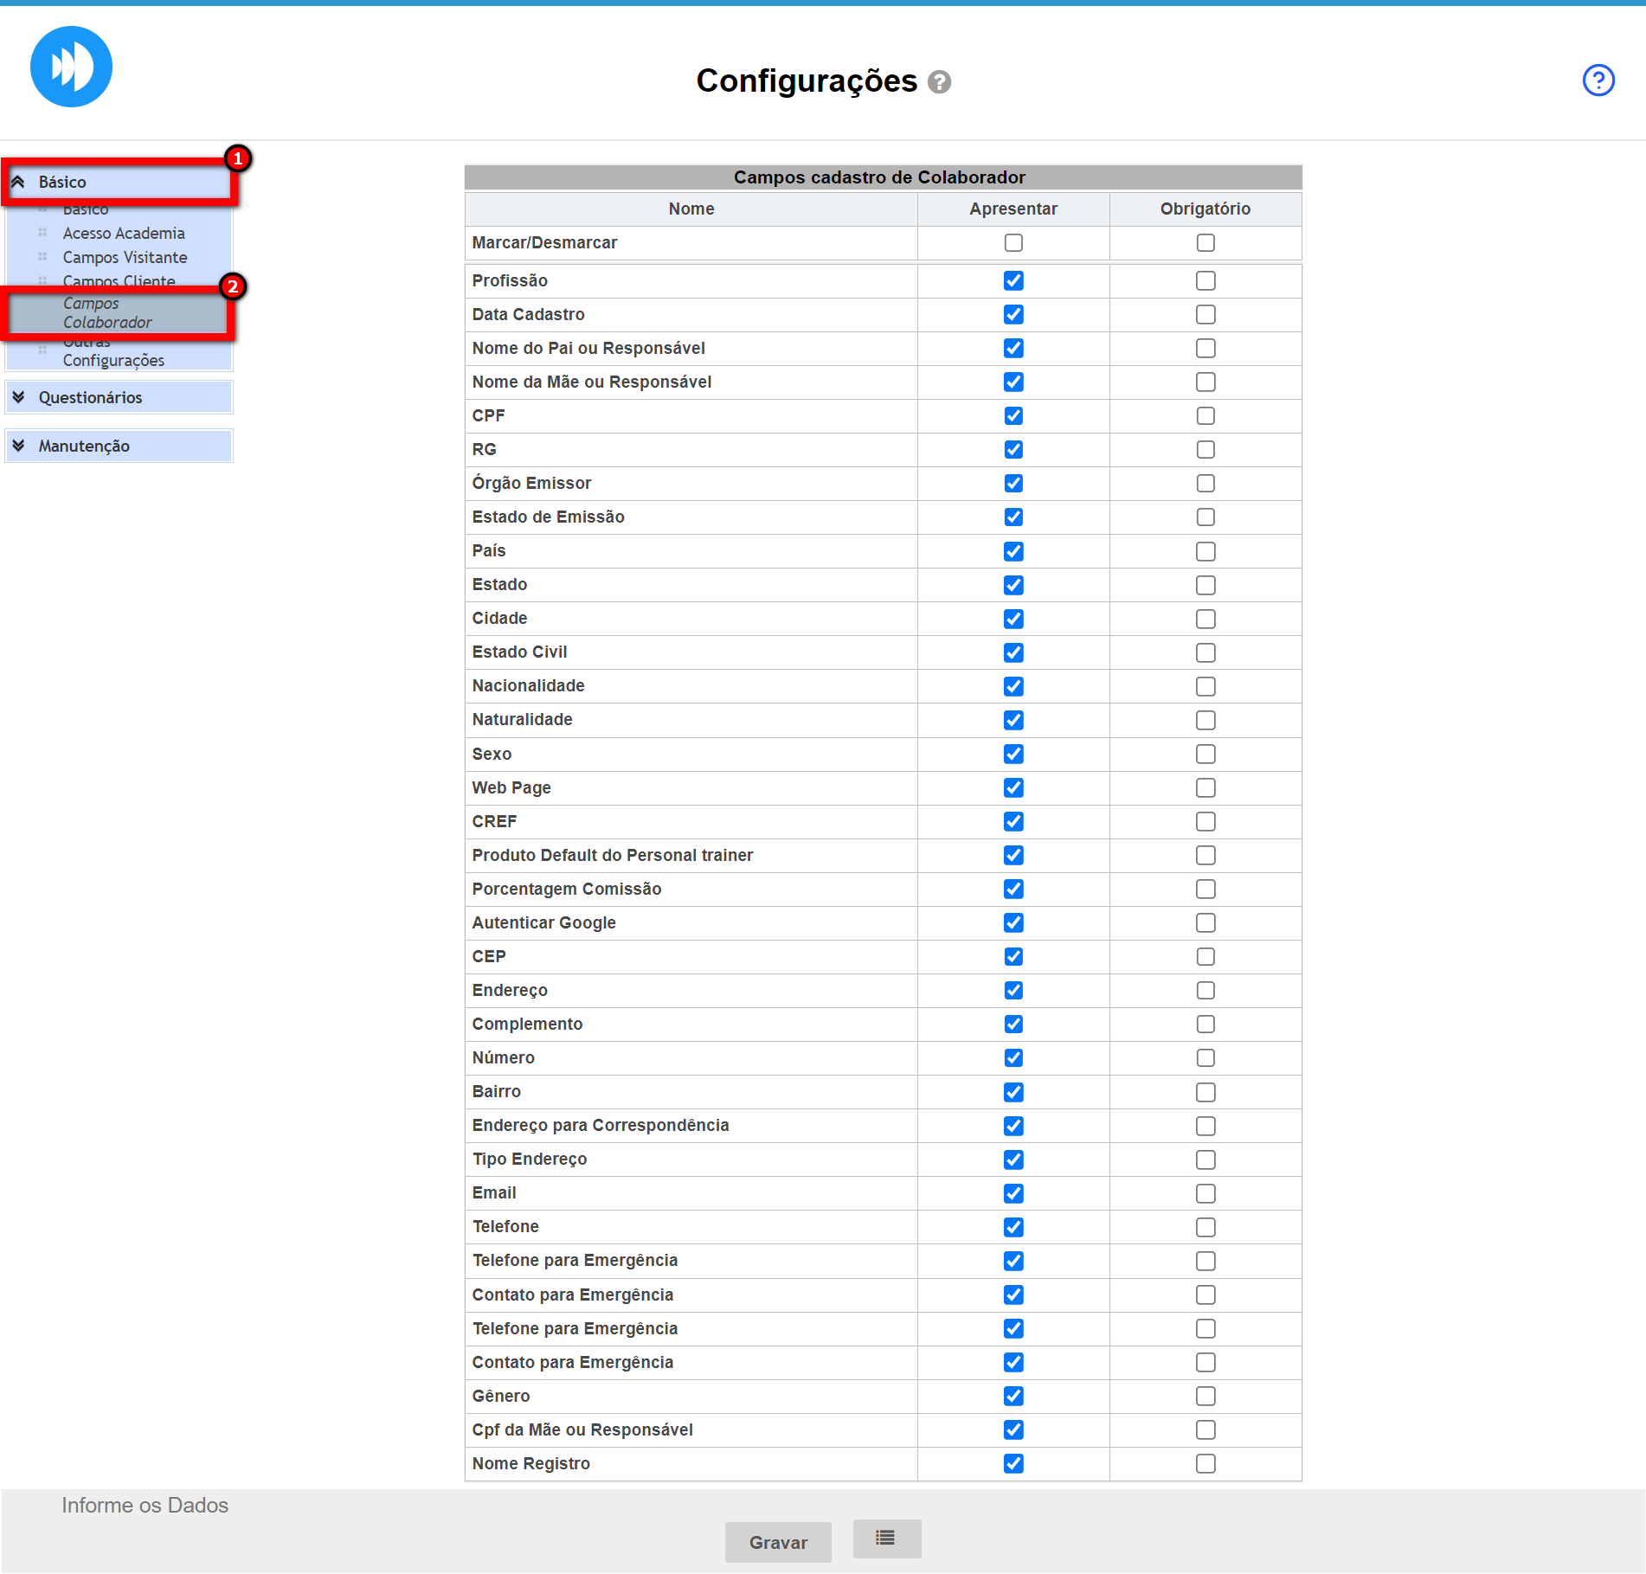Click the list icon button next to Gravar
The image size is (1646, 1574).
pyautogui.click(x=885, y=1538)
